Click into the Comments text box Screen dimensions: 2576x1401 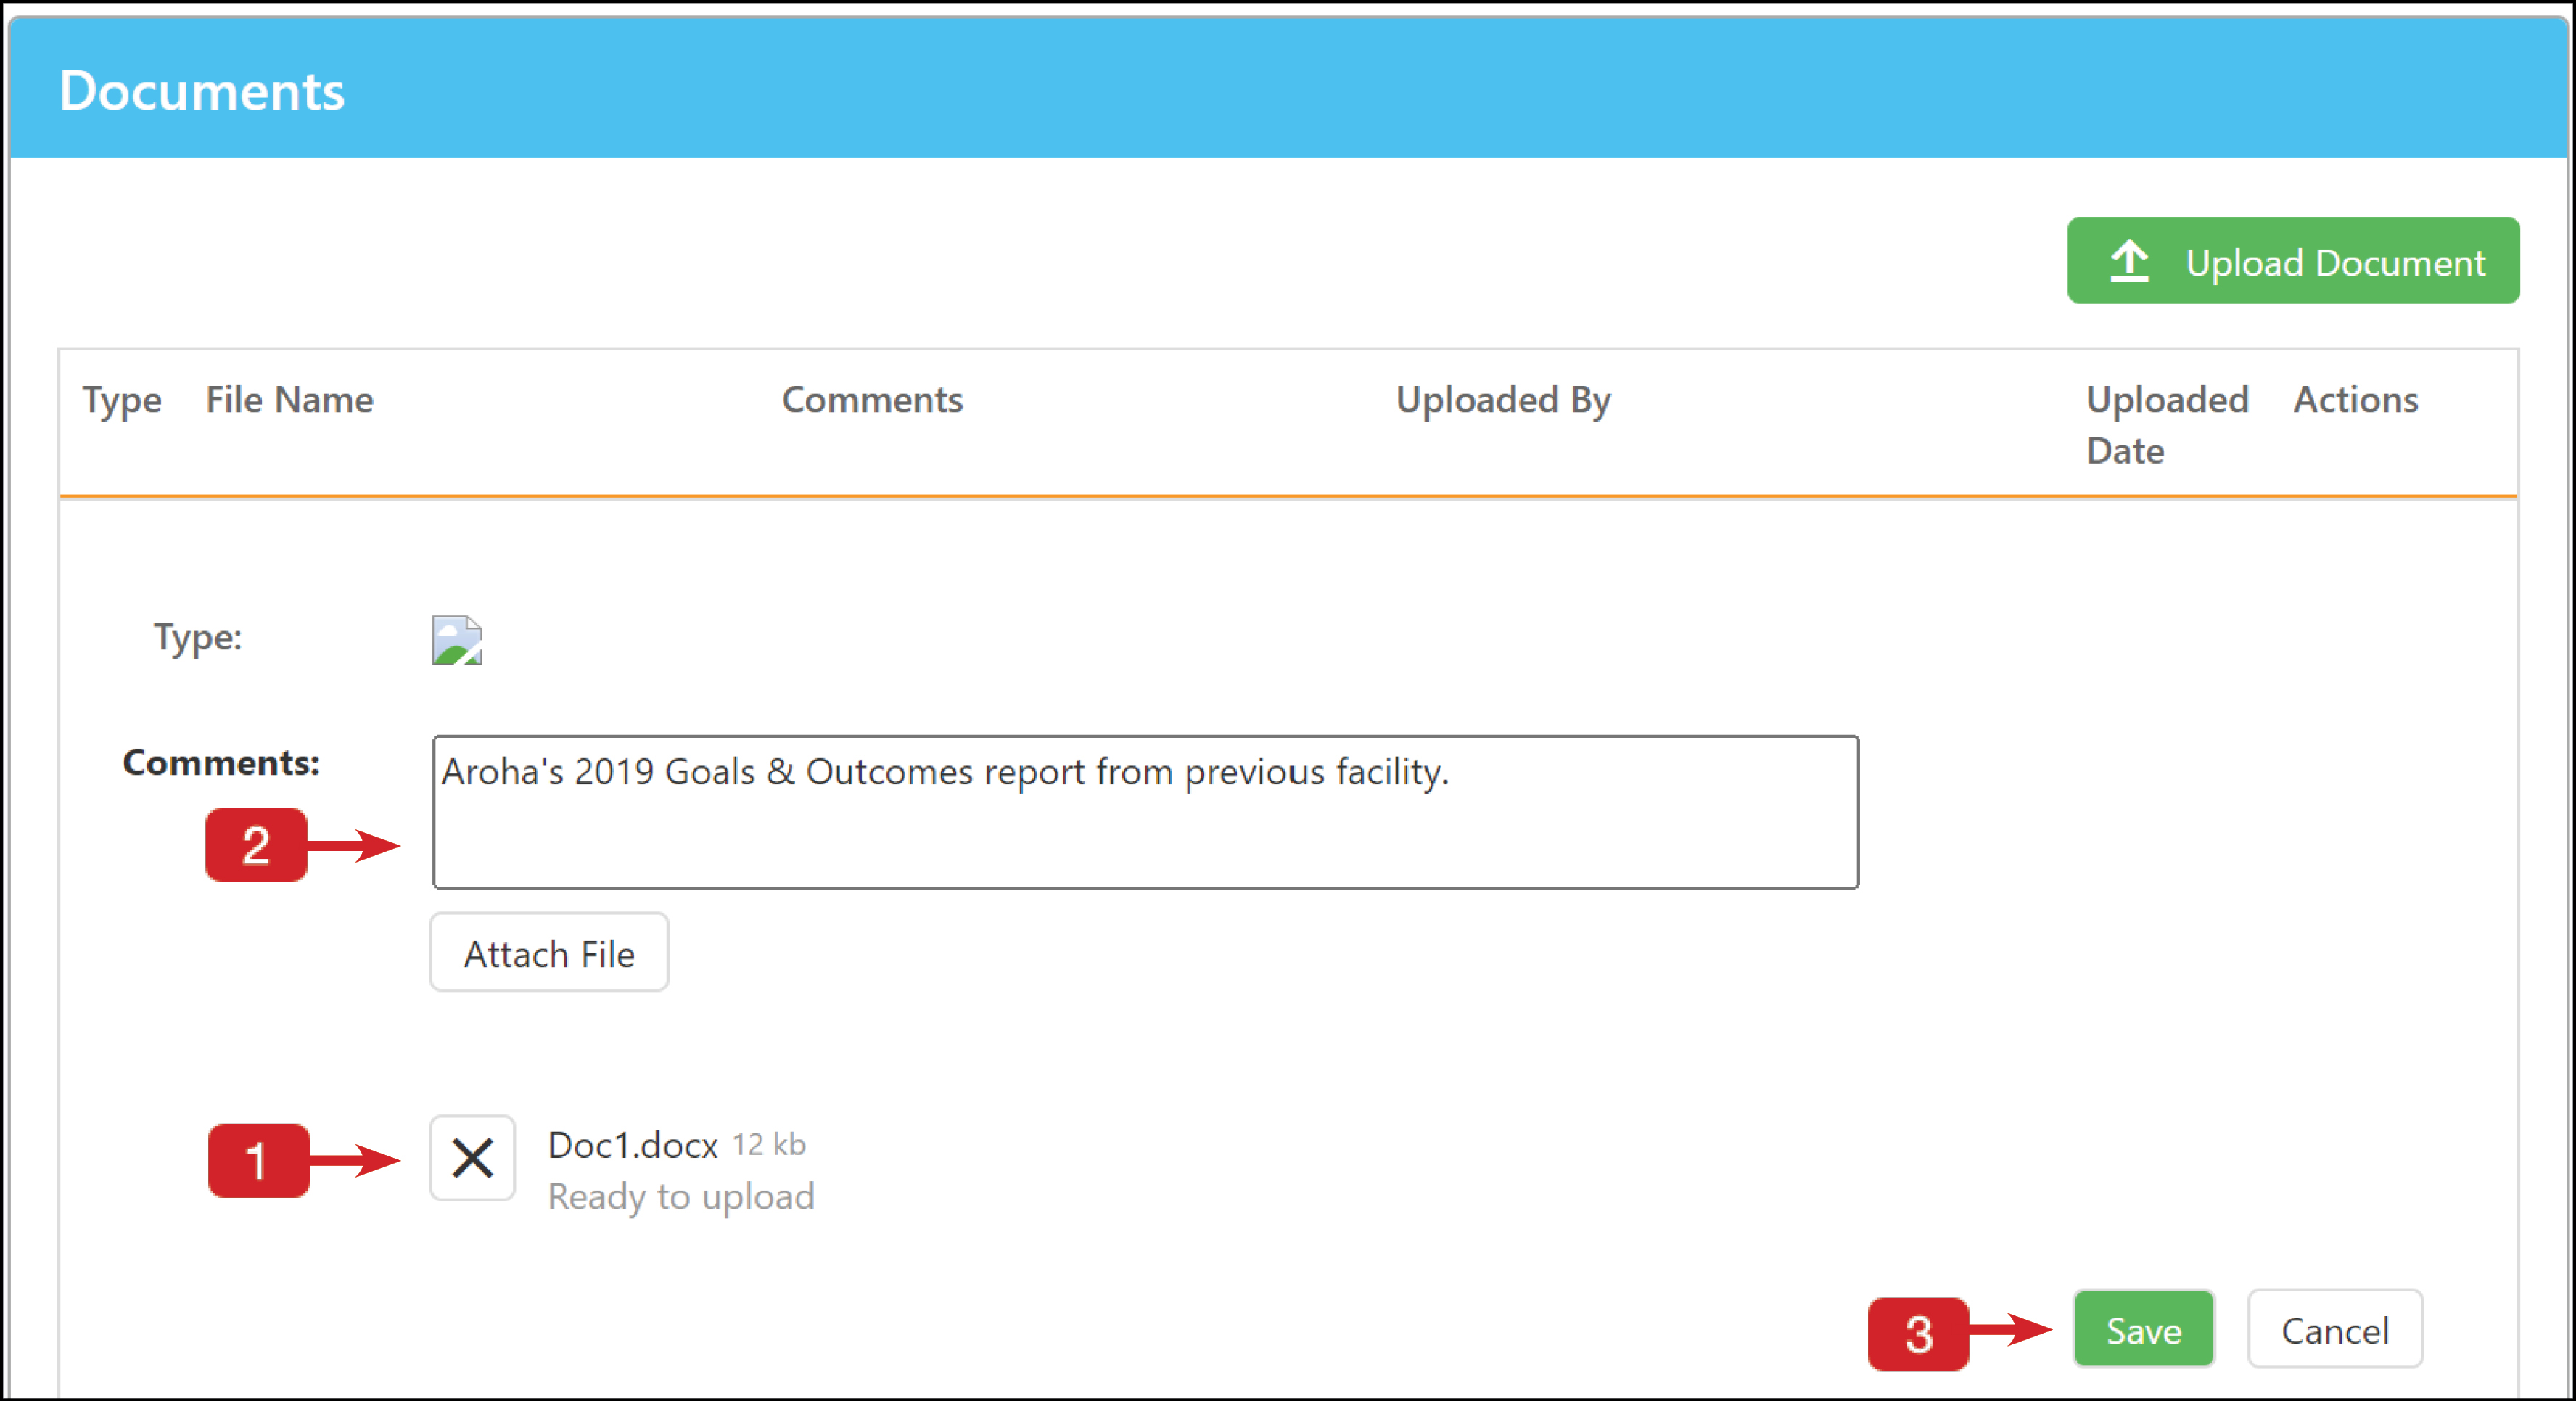[x=1145, y=812]
